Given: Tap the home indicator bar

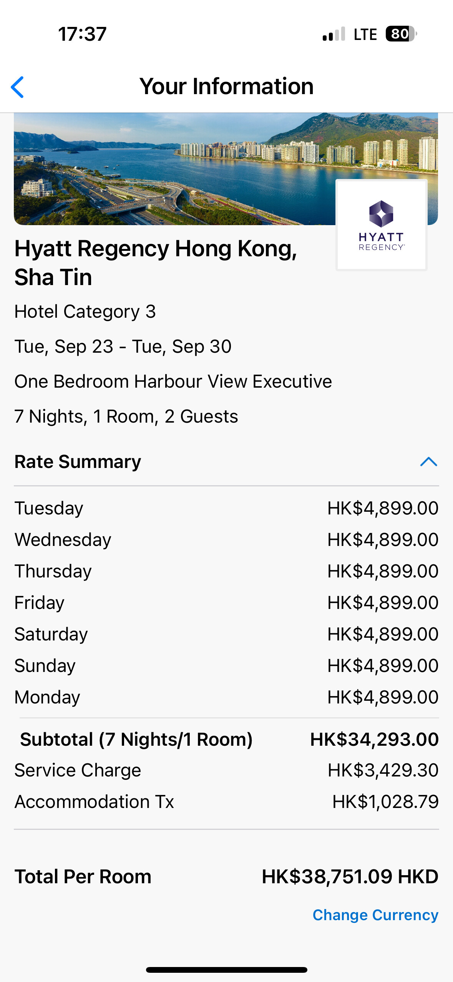Looking at the screenshot, I should point(226,970).
